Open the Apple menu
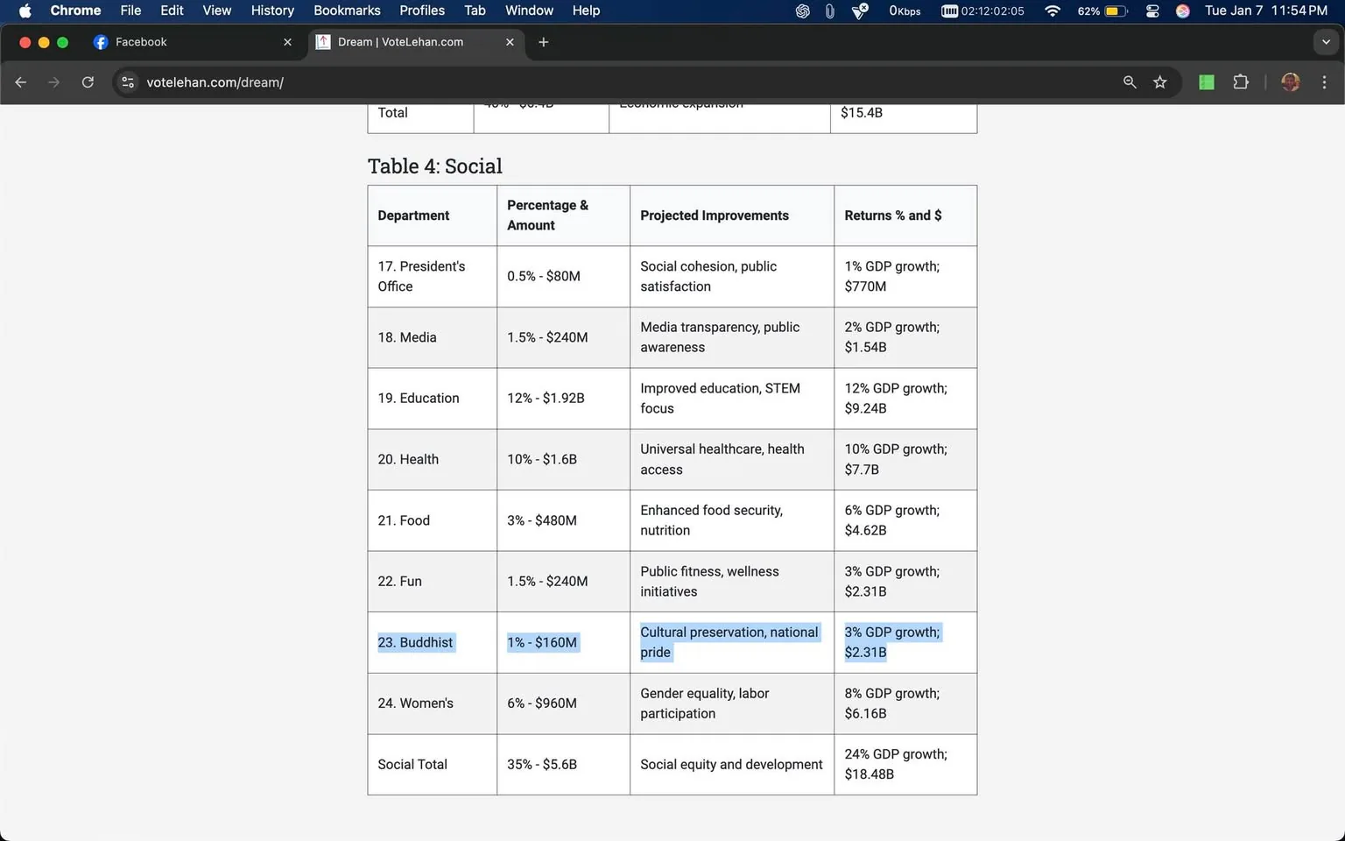 coord(25,11)
